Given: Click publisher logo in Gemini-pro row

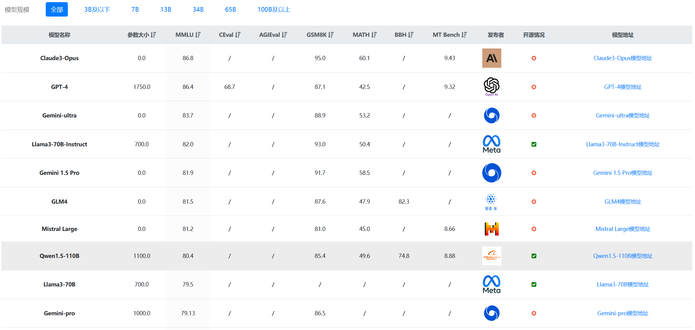Looking at the screenshot, I should point(492,313).
